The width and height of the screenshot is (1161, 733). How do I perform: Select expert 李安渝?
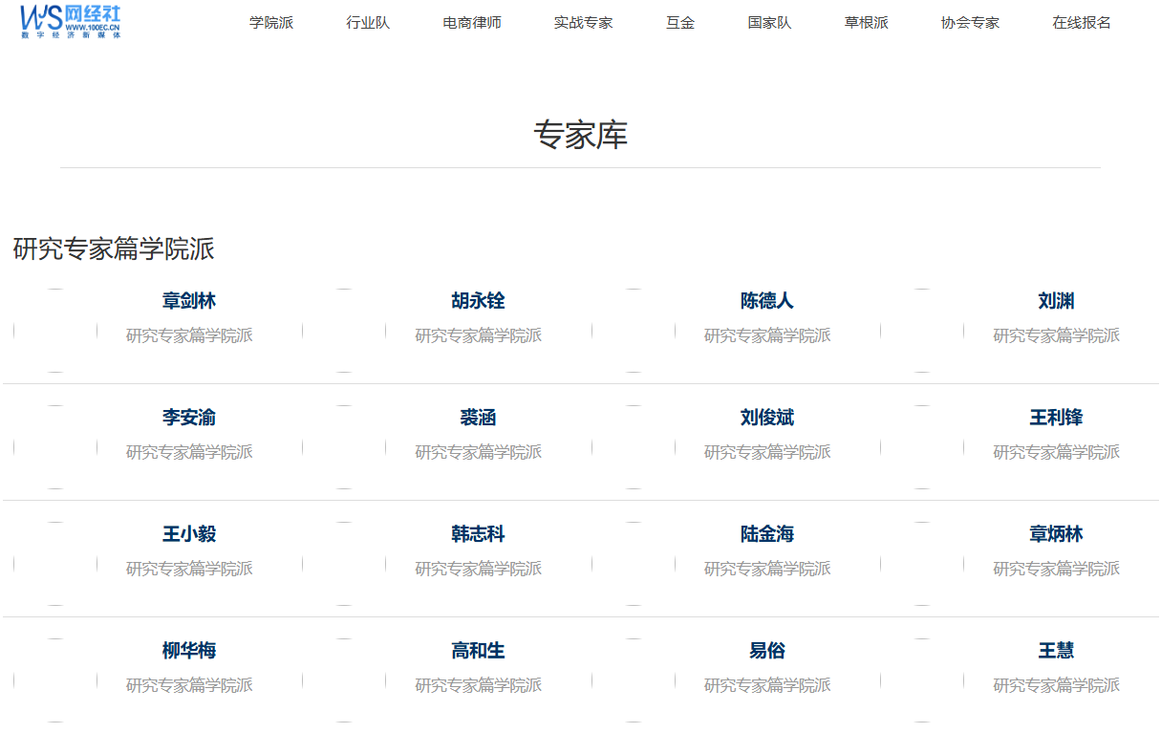point(189,418)
